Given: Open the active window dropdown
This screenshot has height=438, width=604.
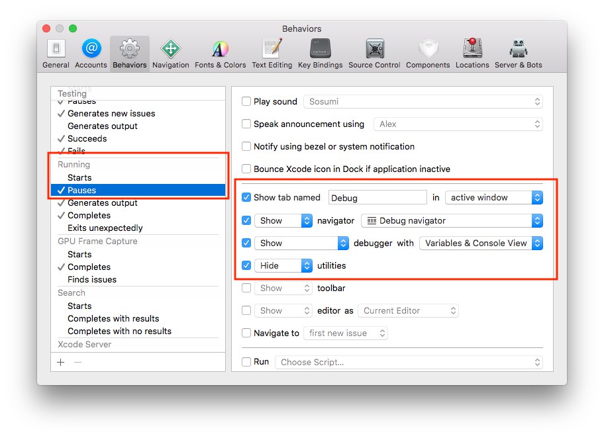Looking at the screenshot, I should (494, 197).
